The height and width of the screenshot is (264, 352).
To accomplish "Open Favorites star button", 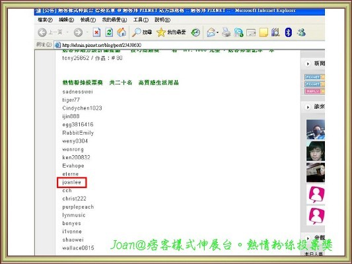I will (171, 32).
